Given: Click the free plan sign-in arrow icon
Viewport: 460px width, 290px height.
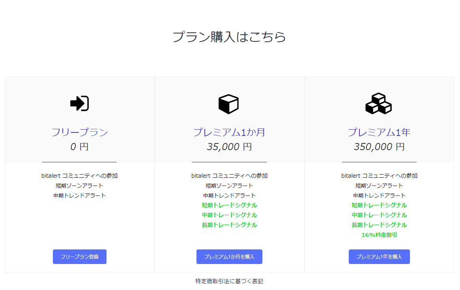Looking at the screenshot, I should tap(79, 104).
